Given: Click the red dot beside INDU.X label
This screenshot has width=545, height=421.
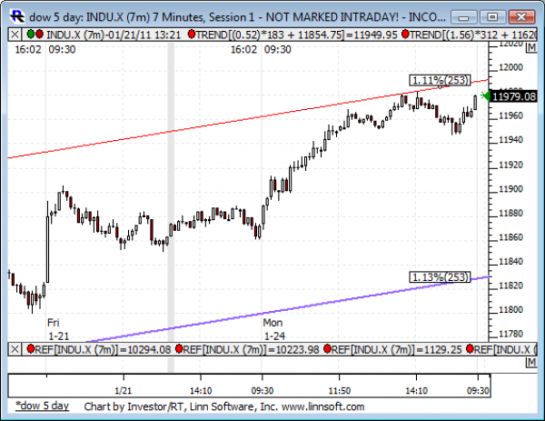Looking at the screenshot, I should point(39,34).
